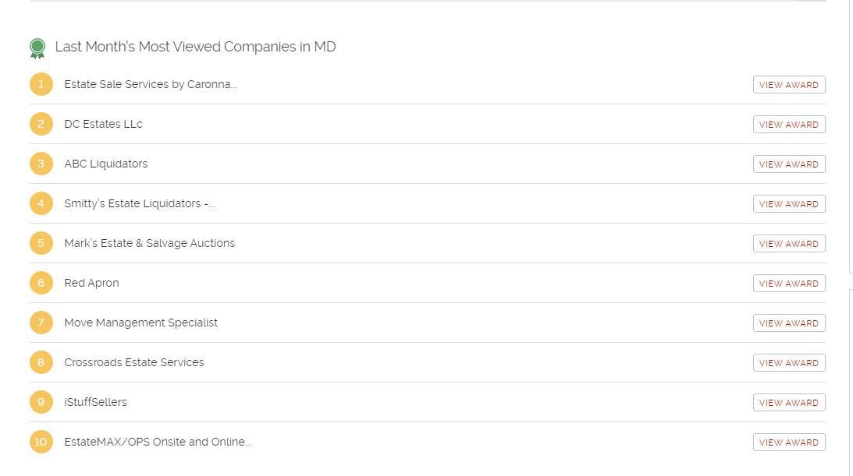Click the green award ribbon icon
The image size is (853, 476).
[37, 48]
